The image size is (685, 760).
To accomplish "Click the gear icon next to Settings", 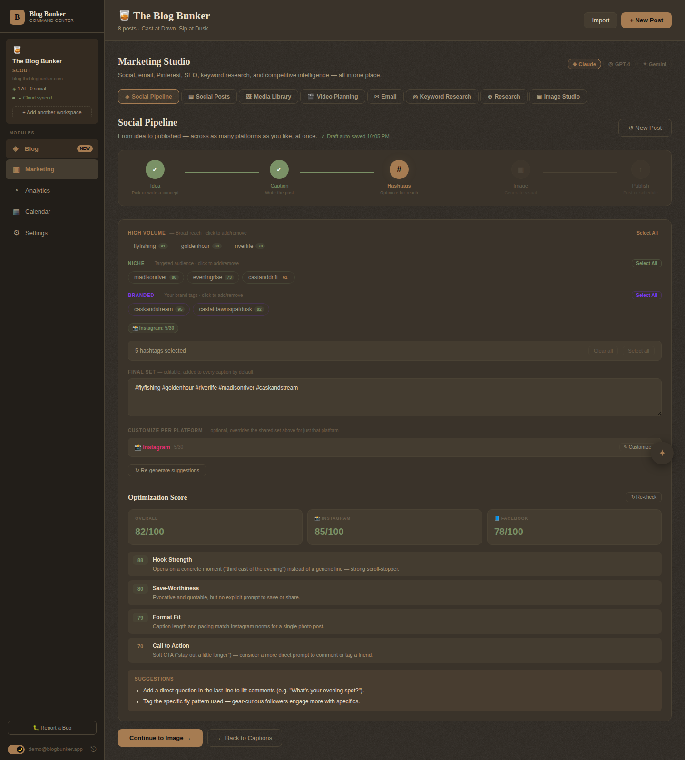I will pyautogui.click(x=17, y=233).
